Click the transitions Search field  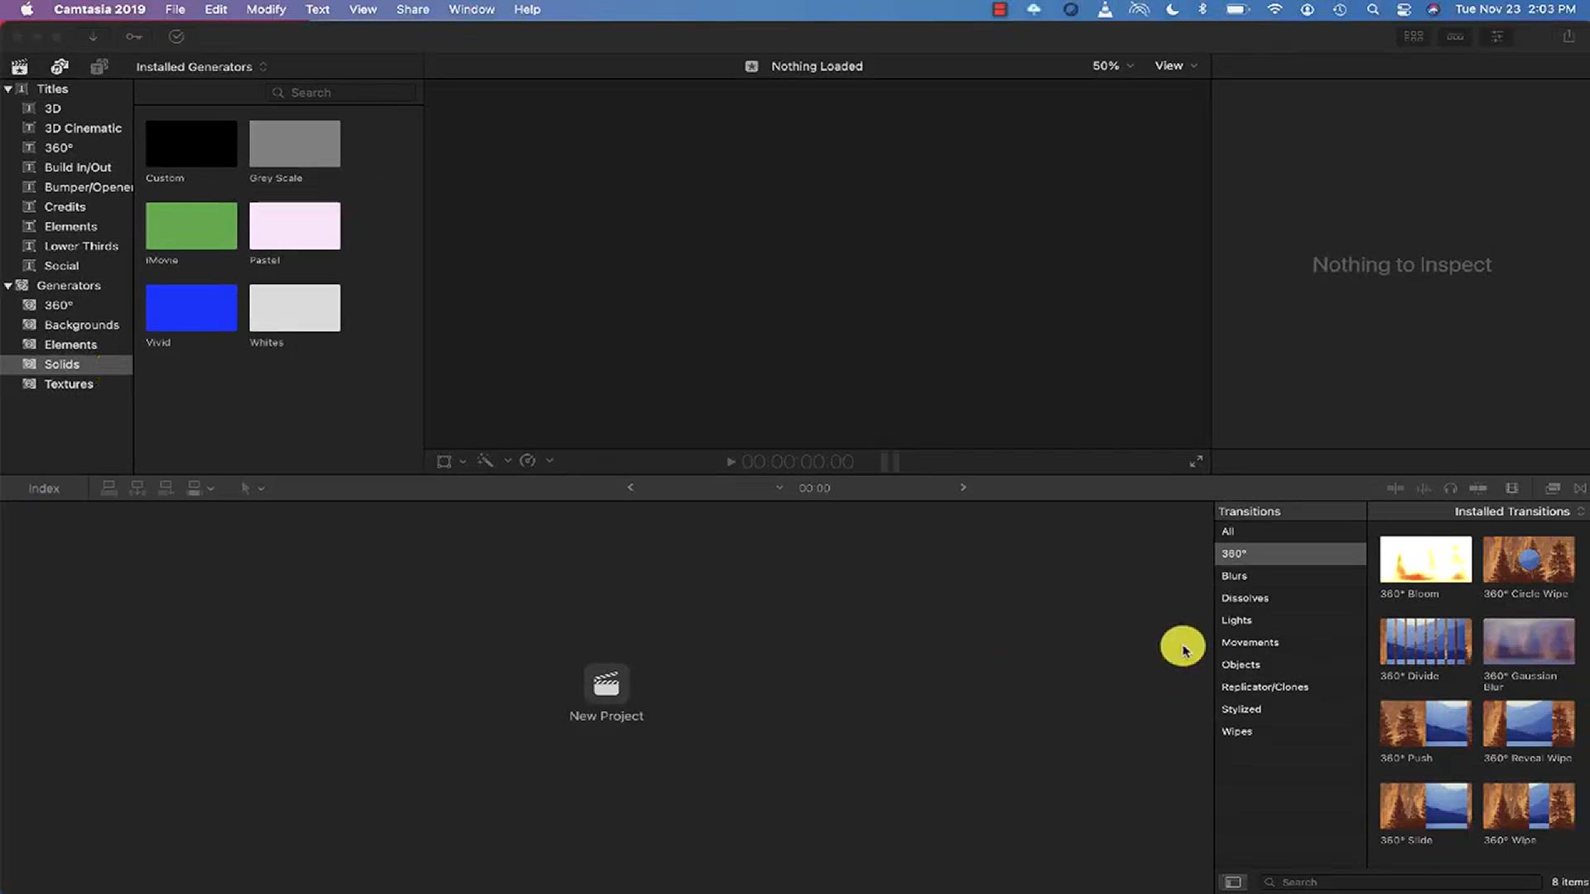coord(1401,882)
